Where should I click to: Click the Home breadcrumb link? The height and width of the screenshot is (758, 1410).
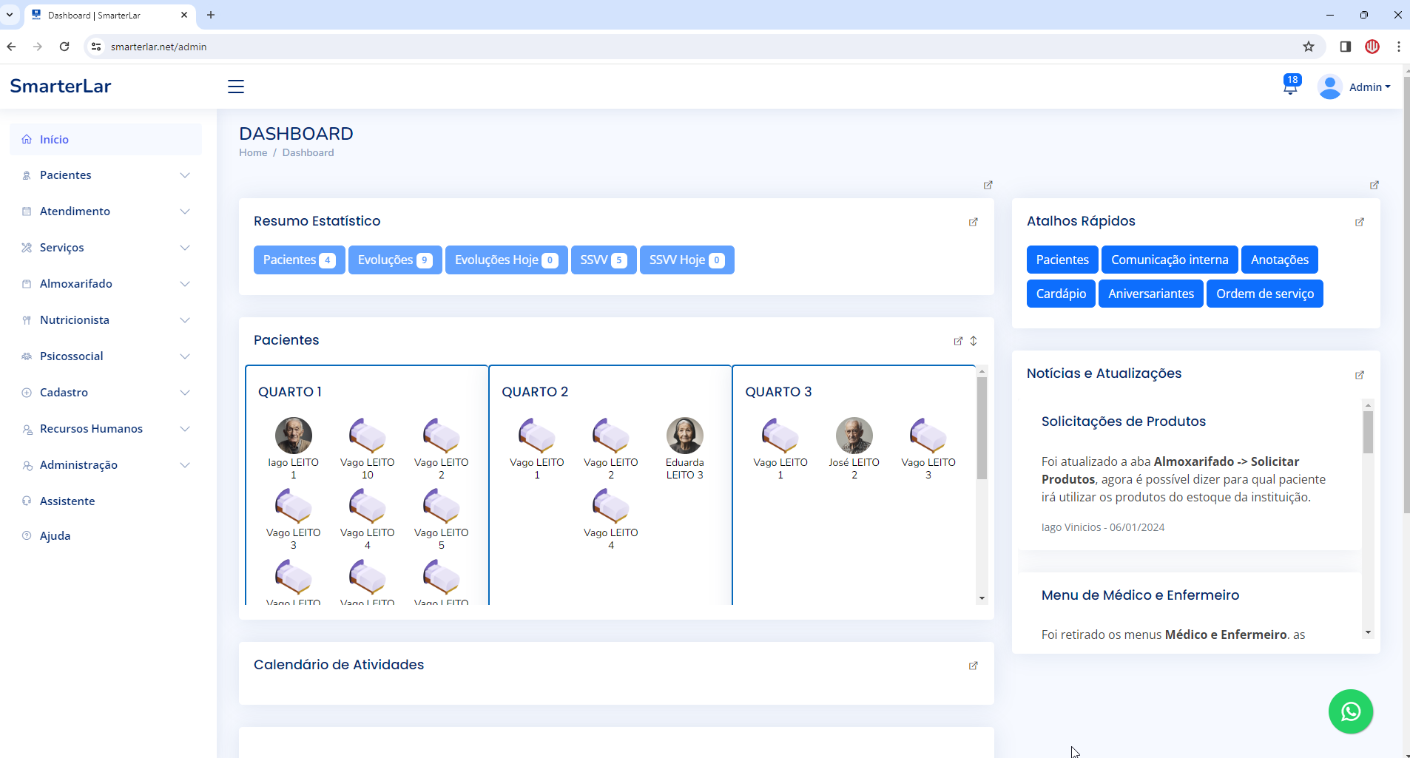point(253,152)
